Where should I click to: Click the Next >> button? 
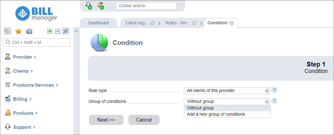coord(106,120)
